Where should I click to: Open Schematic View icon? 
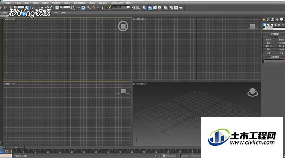point(159,8)
